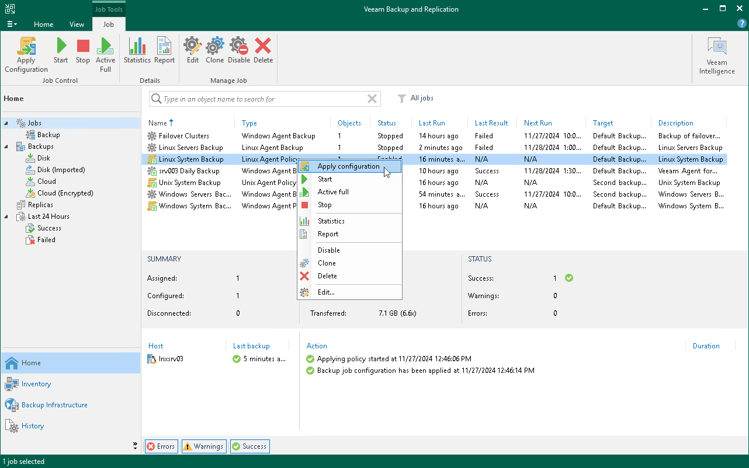Select Success under Last 24 Hours
Screen dimensions: 749x468
click(x=49, y=228)
